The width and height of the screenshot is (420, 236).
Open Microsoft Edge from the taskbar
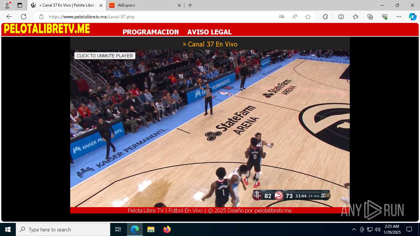click(135, 229)
